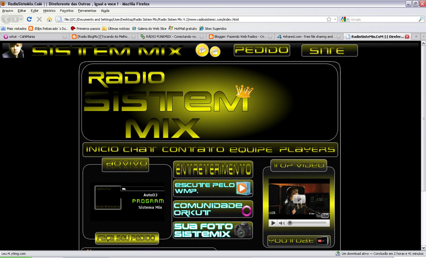Mute the YouTube video volume icon
426x258 pixels.
[x=282, y=223]
